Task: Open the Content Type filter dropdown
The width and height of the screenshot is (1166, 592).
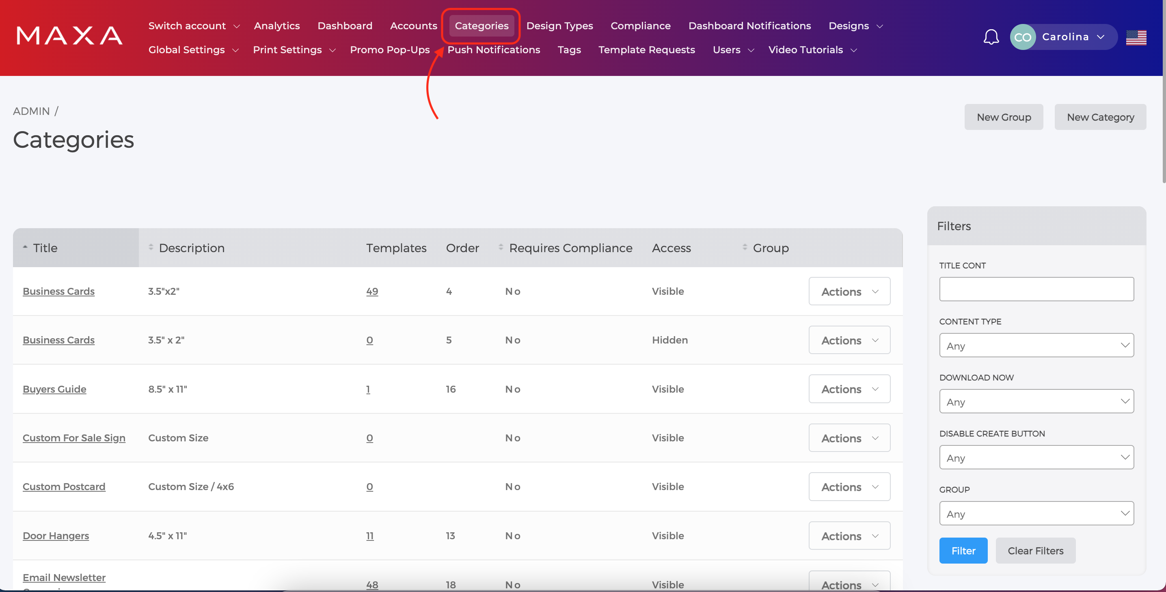Action: click(1036, 345)
